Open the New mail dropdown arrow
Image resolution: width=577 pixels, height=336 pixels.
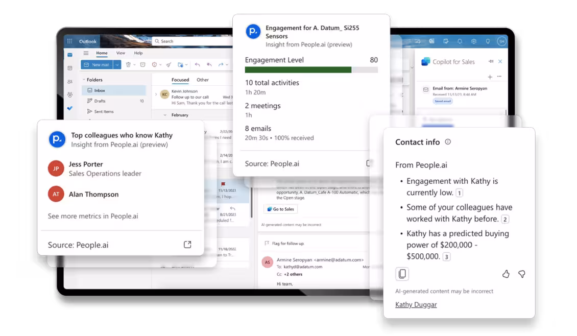pyautogui.click(x=117, y=65)
